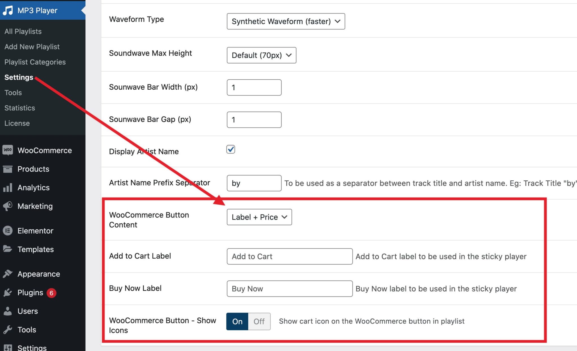Screen dimensions: 577x351
Task: Select MP3 Player Settings submenu item
Action: pos(19,77)
